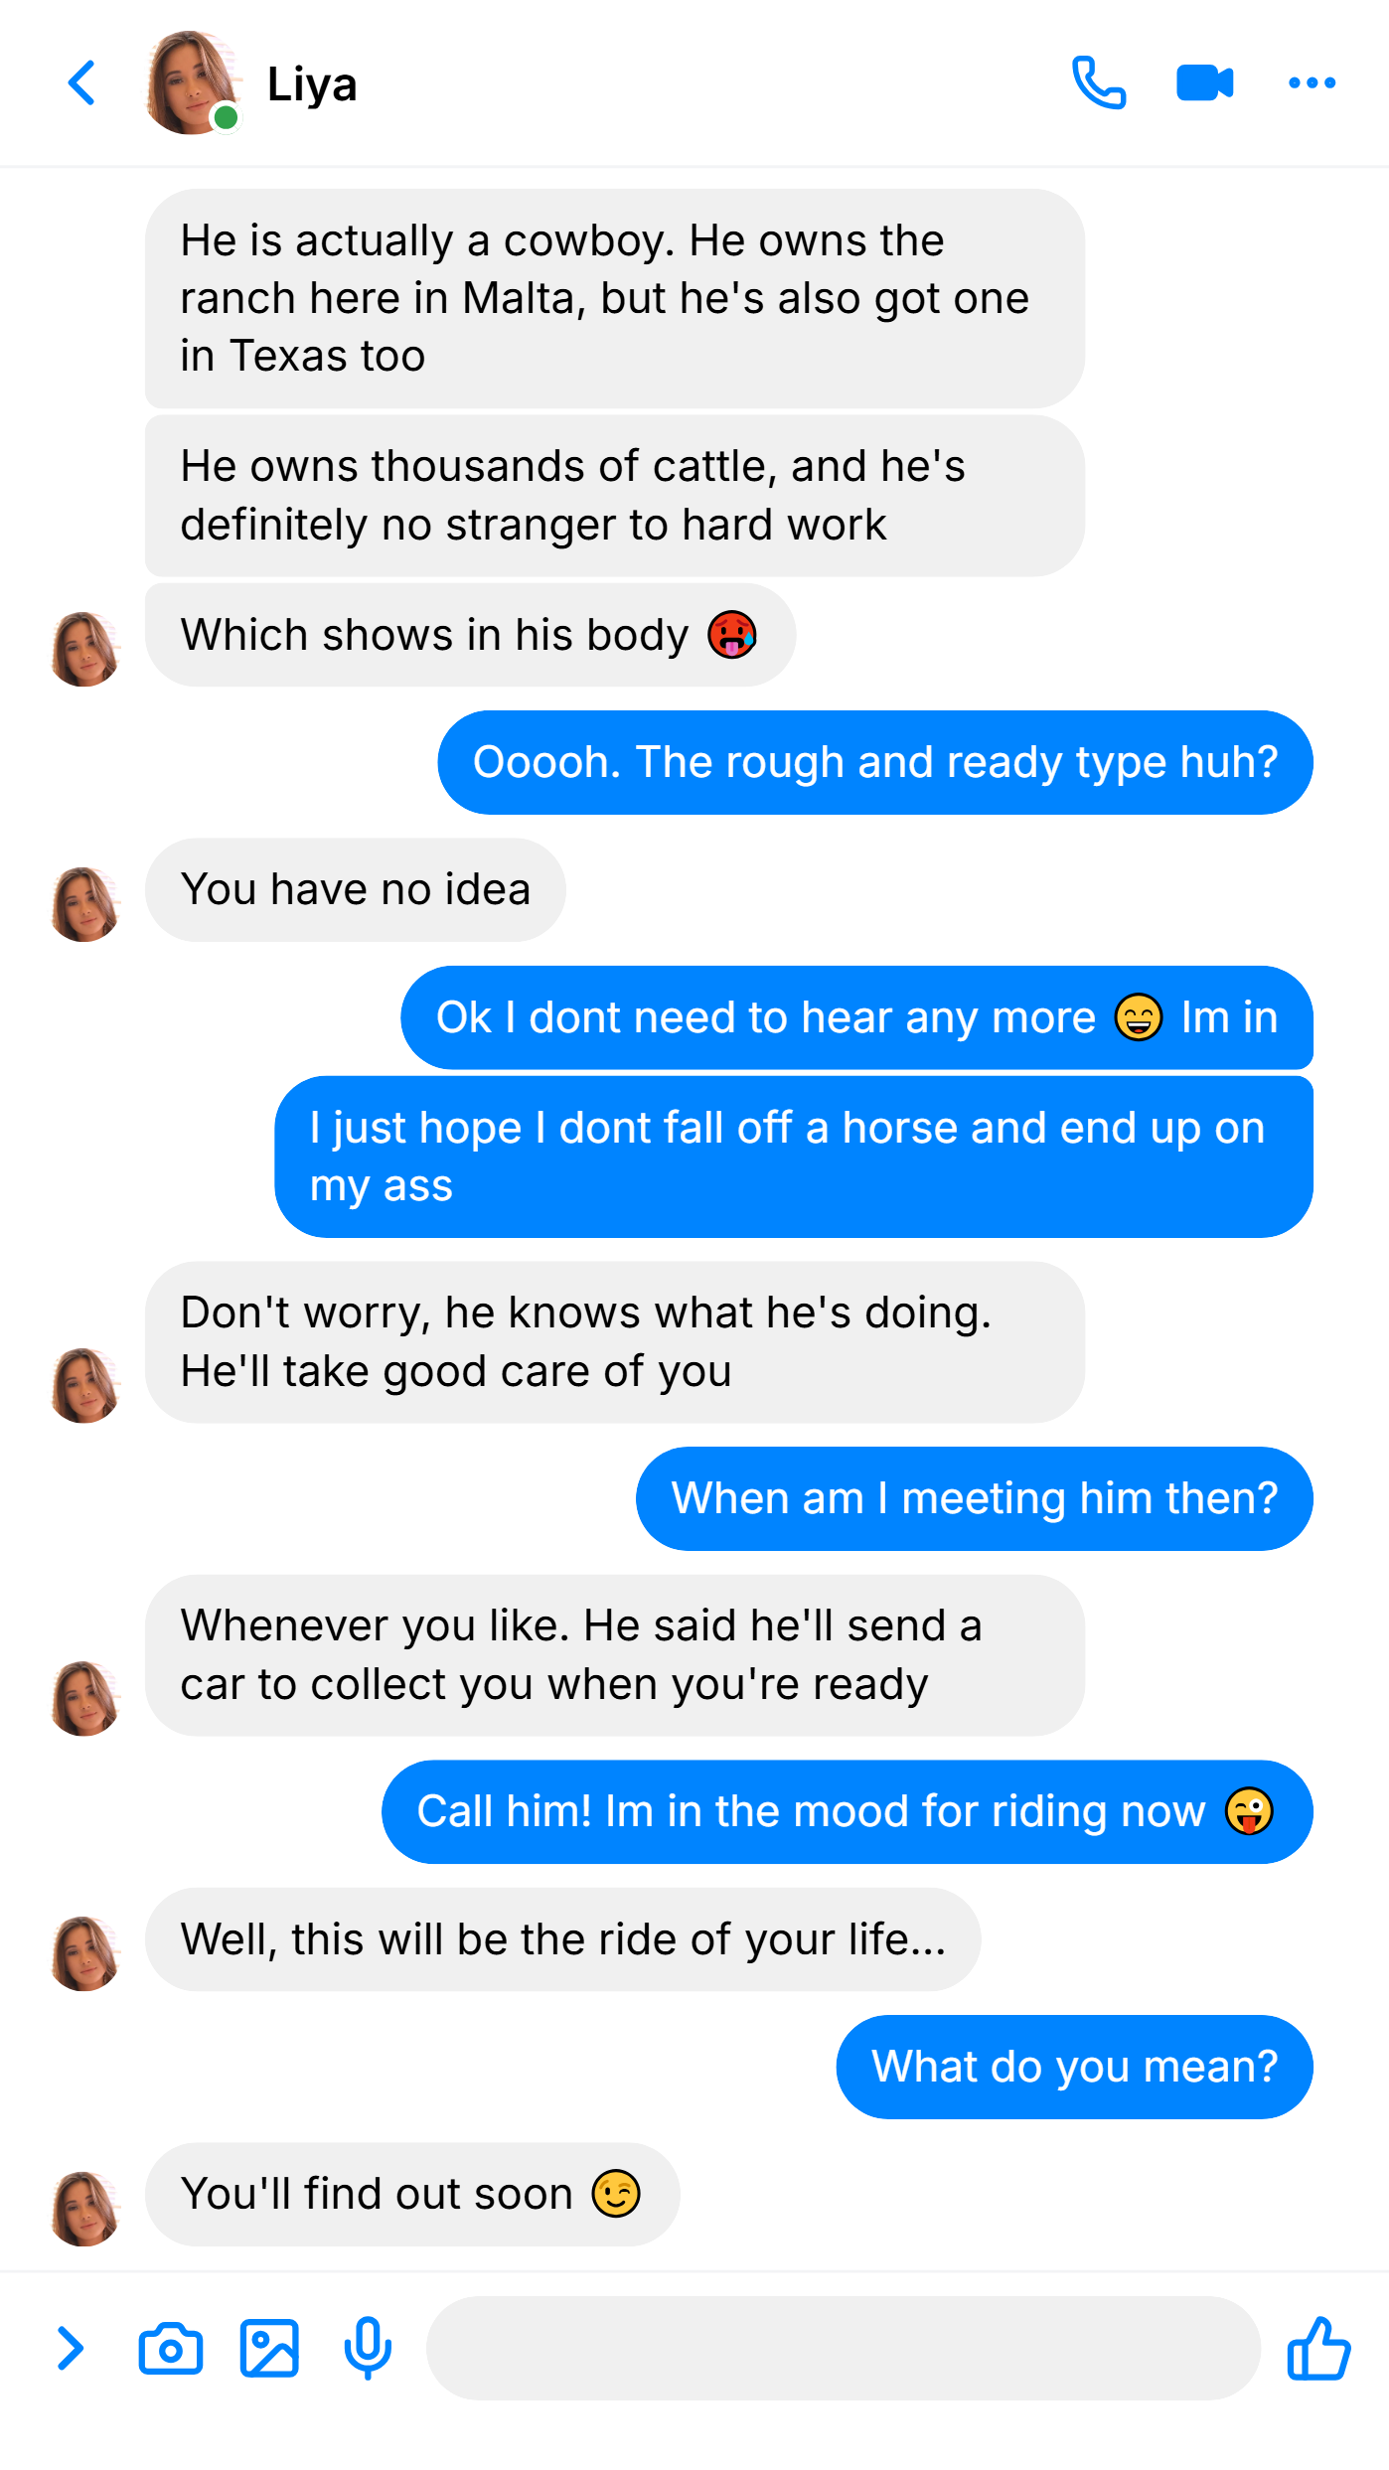Image resolution: width=1389 pixels, height=2470 pixels.
Task: Open the photo gallery picker
Action: pos(269,2349)
